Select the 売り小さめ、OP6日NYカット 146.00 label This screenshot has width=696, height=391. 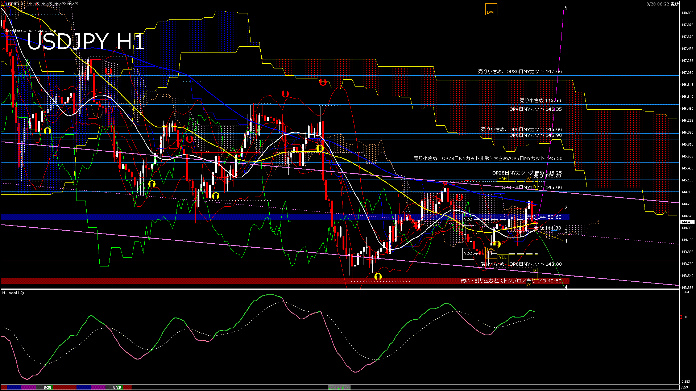click(521, 129)
